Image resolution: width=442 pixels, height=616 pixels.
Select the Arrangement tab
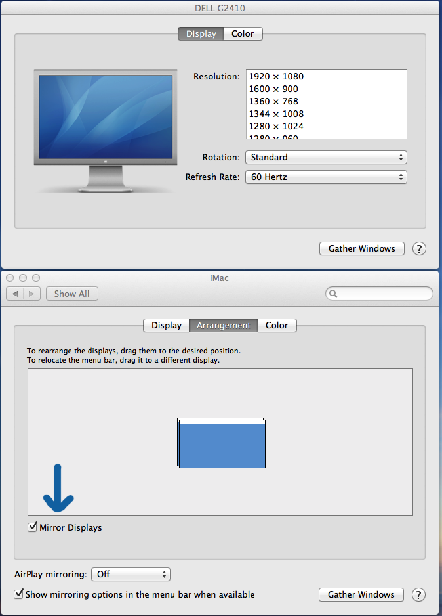coord(224,325)
